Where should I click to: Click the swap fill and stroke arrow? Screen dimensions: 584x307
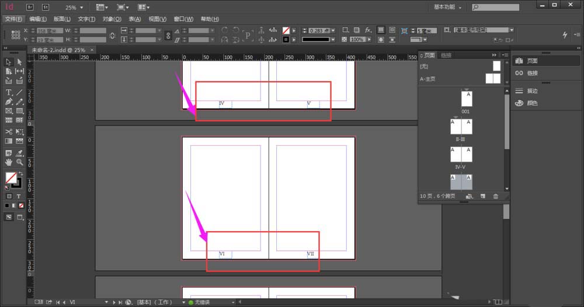(x=21, y=174)
